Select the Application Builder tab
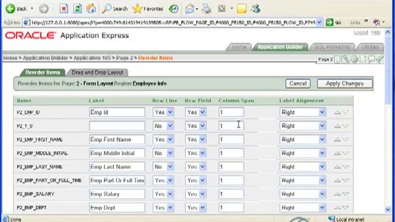 (280, 47)
